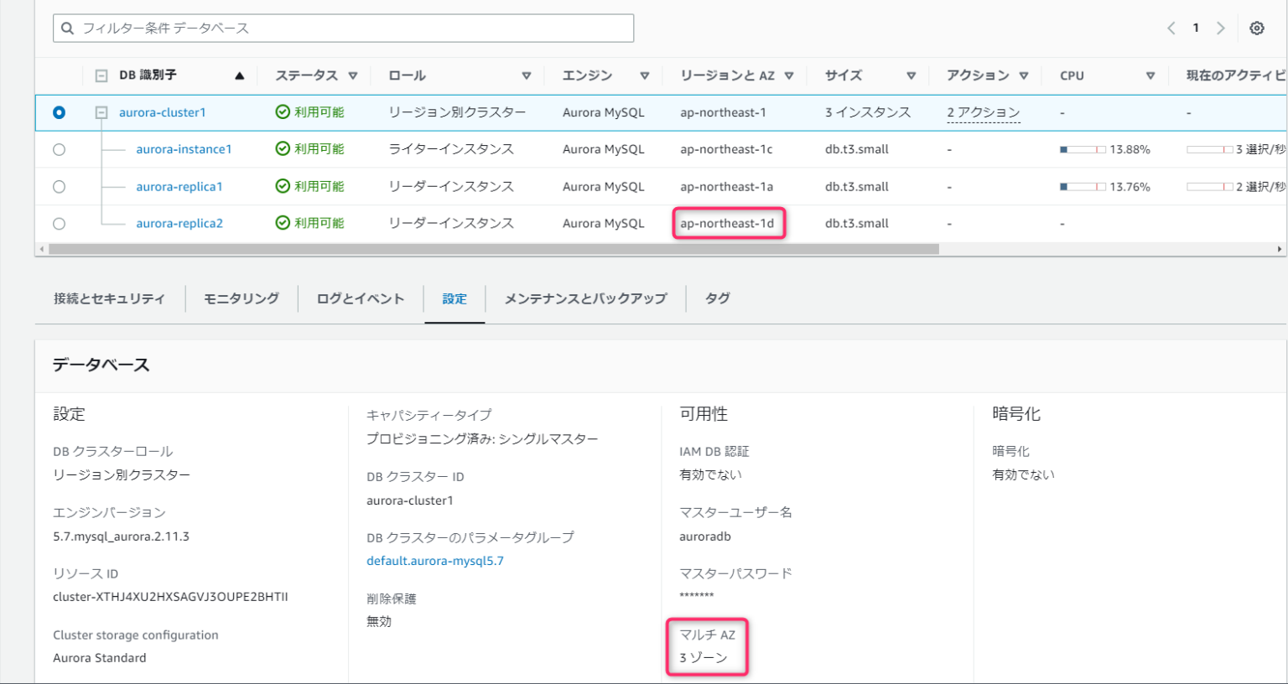Click the database filter input field
The height and width of the screenshot is (684, 1288).
pos(344,28)
